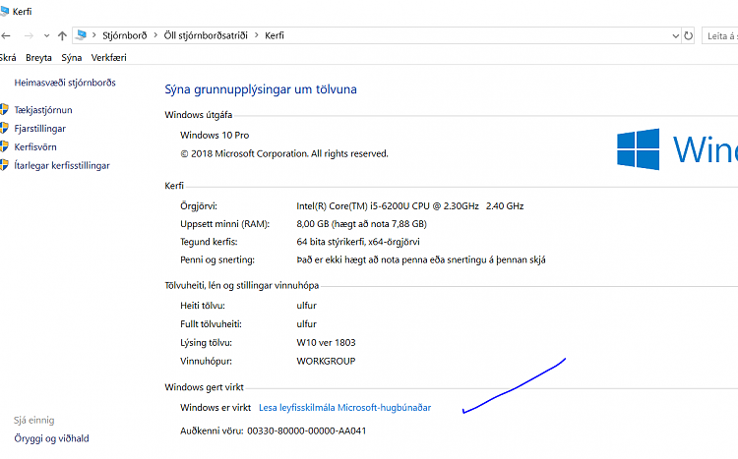Click shield icon beside Tækjastjórnun
The image size is (738, 459).
click(4, 109)
